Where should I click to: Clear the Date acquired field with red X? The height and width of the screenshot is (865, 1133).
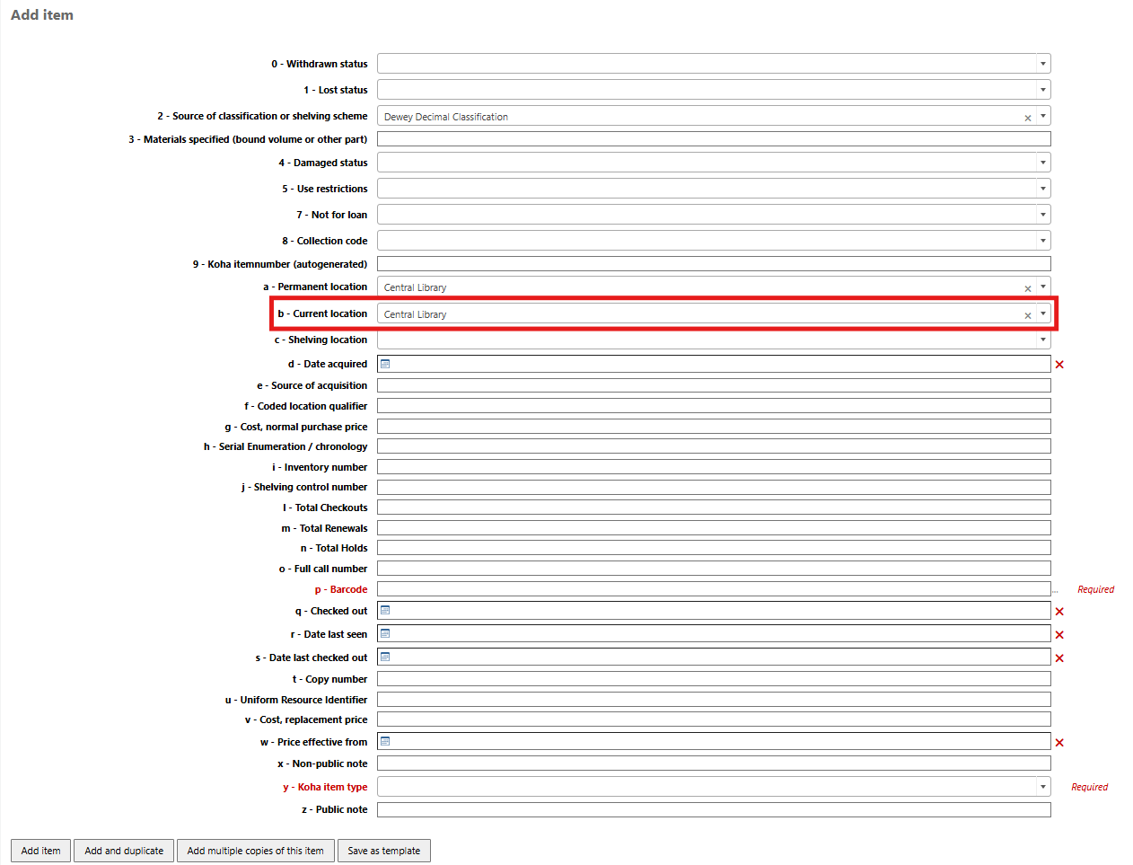1059,365
